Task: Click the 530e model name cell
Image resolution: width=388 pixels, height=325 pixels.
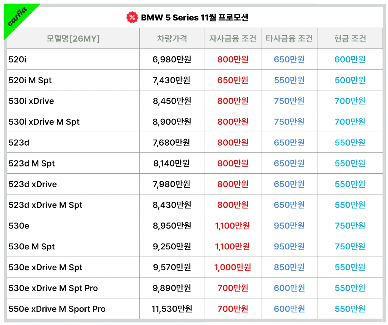Action: tap(19, 226)
